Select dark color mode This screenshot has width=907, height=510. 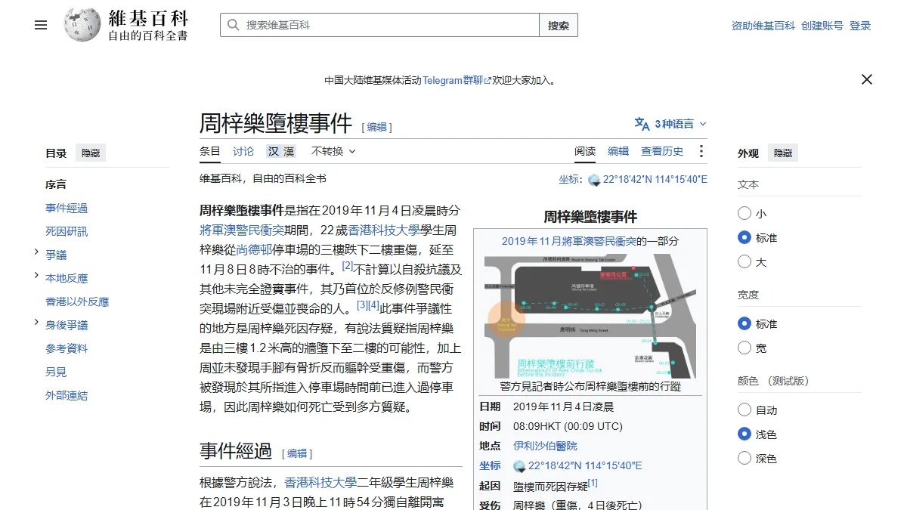point(744,459)
